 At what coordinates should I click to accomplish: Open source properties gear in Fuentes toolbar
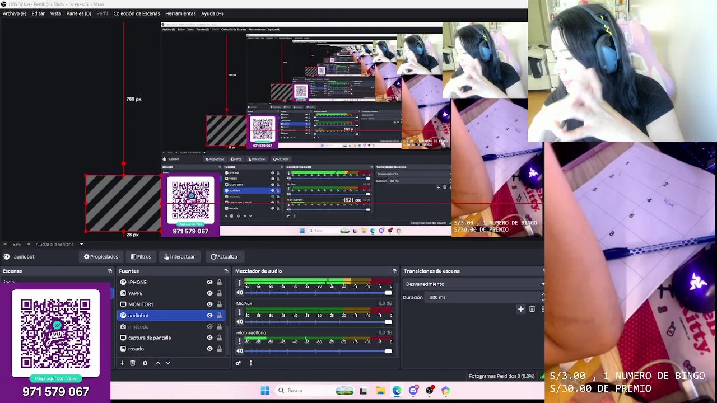click(145, 363)
